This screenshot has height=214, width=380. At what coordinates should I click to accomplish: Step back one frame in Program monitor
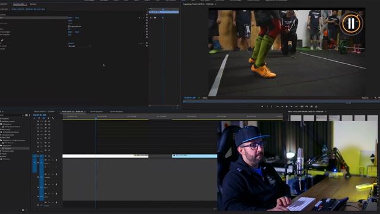282,106
